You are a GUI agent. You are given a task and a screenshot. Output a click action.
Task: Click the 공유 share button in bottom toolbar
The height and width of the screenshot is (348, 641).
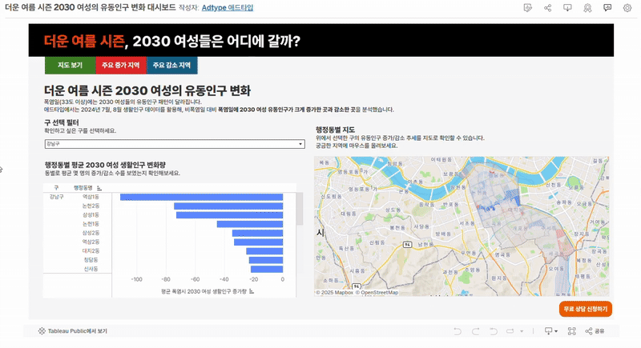click(x=595, y=331)
